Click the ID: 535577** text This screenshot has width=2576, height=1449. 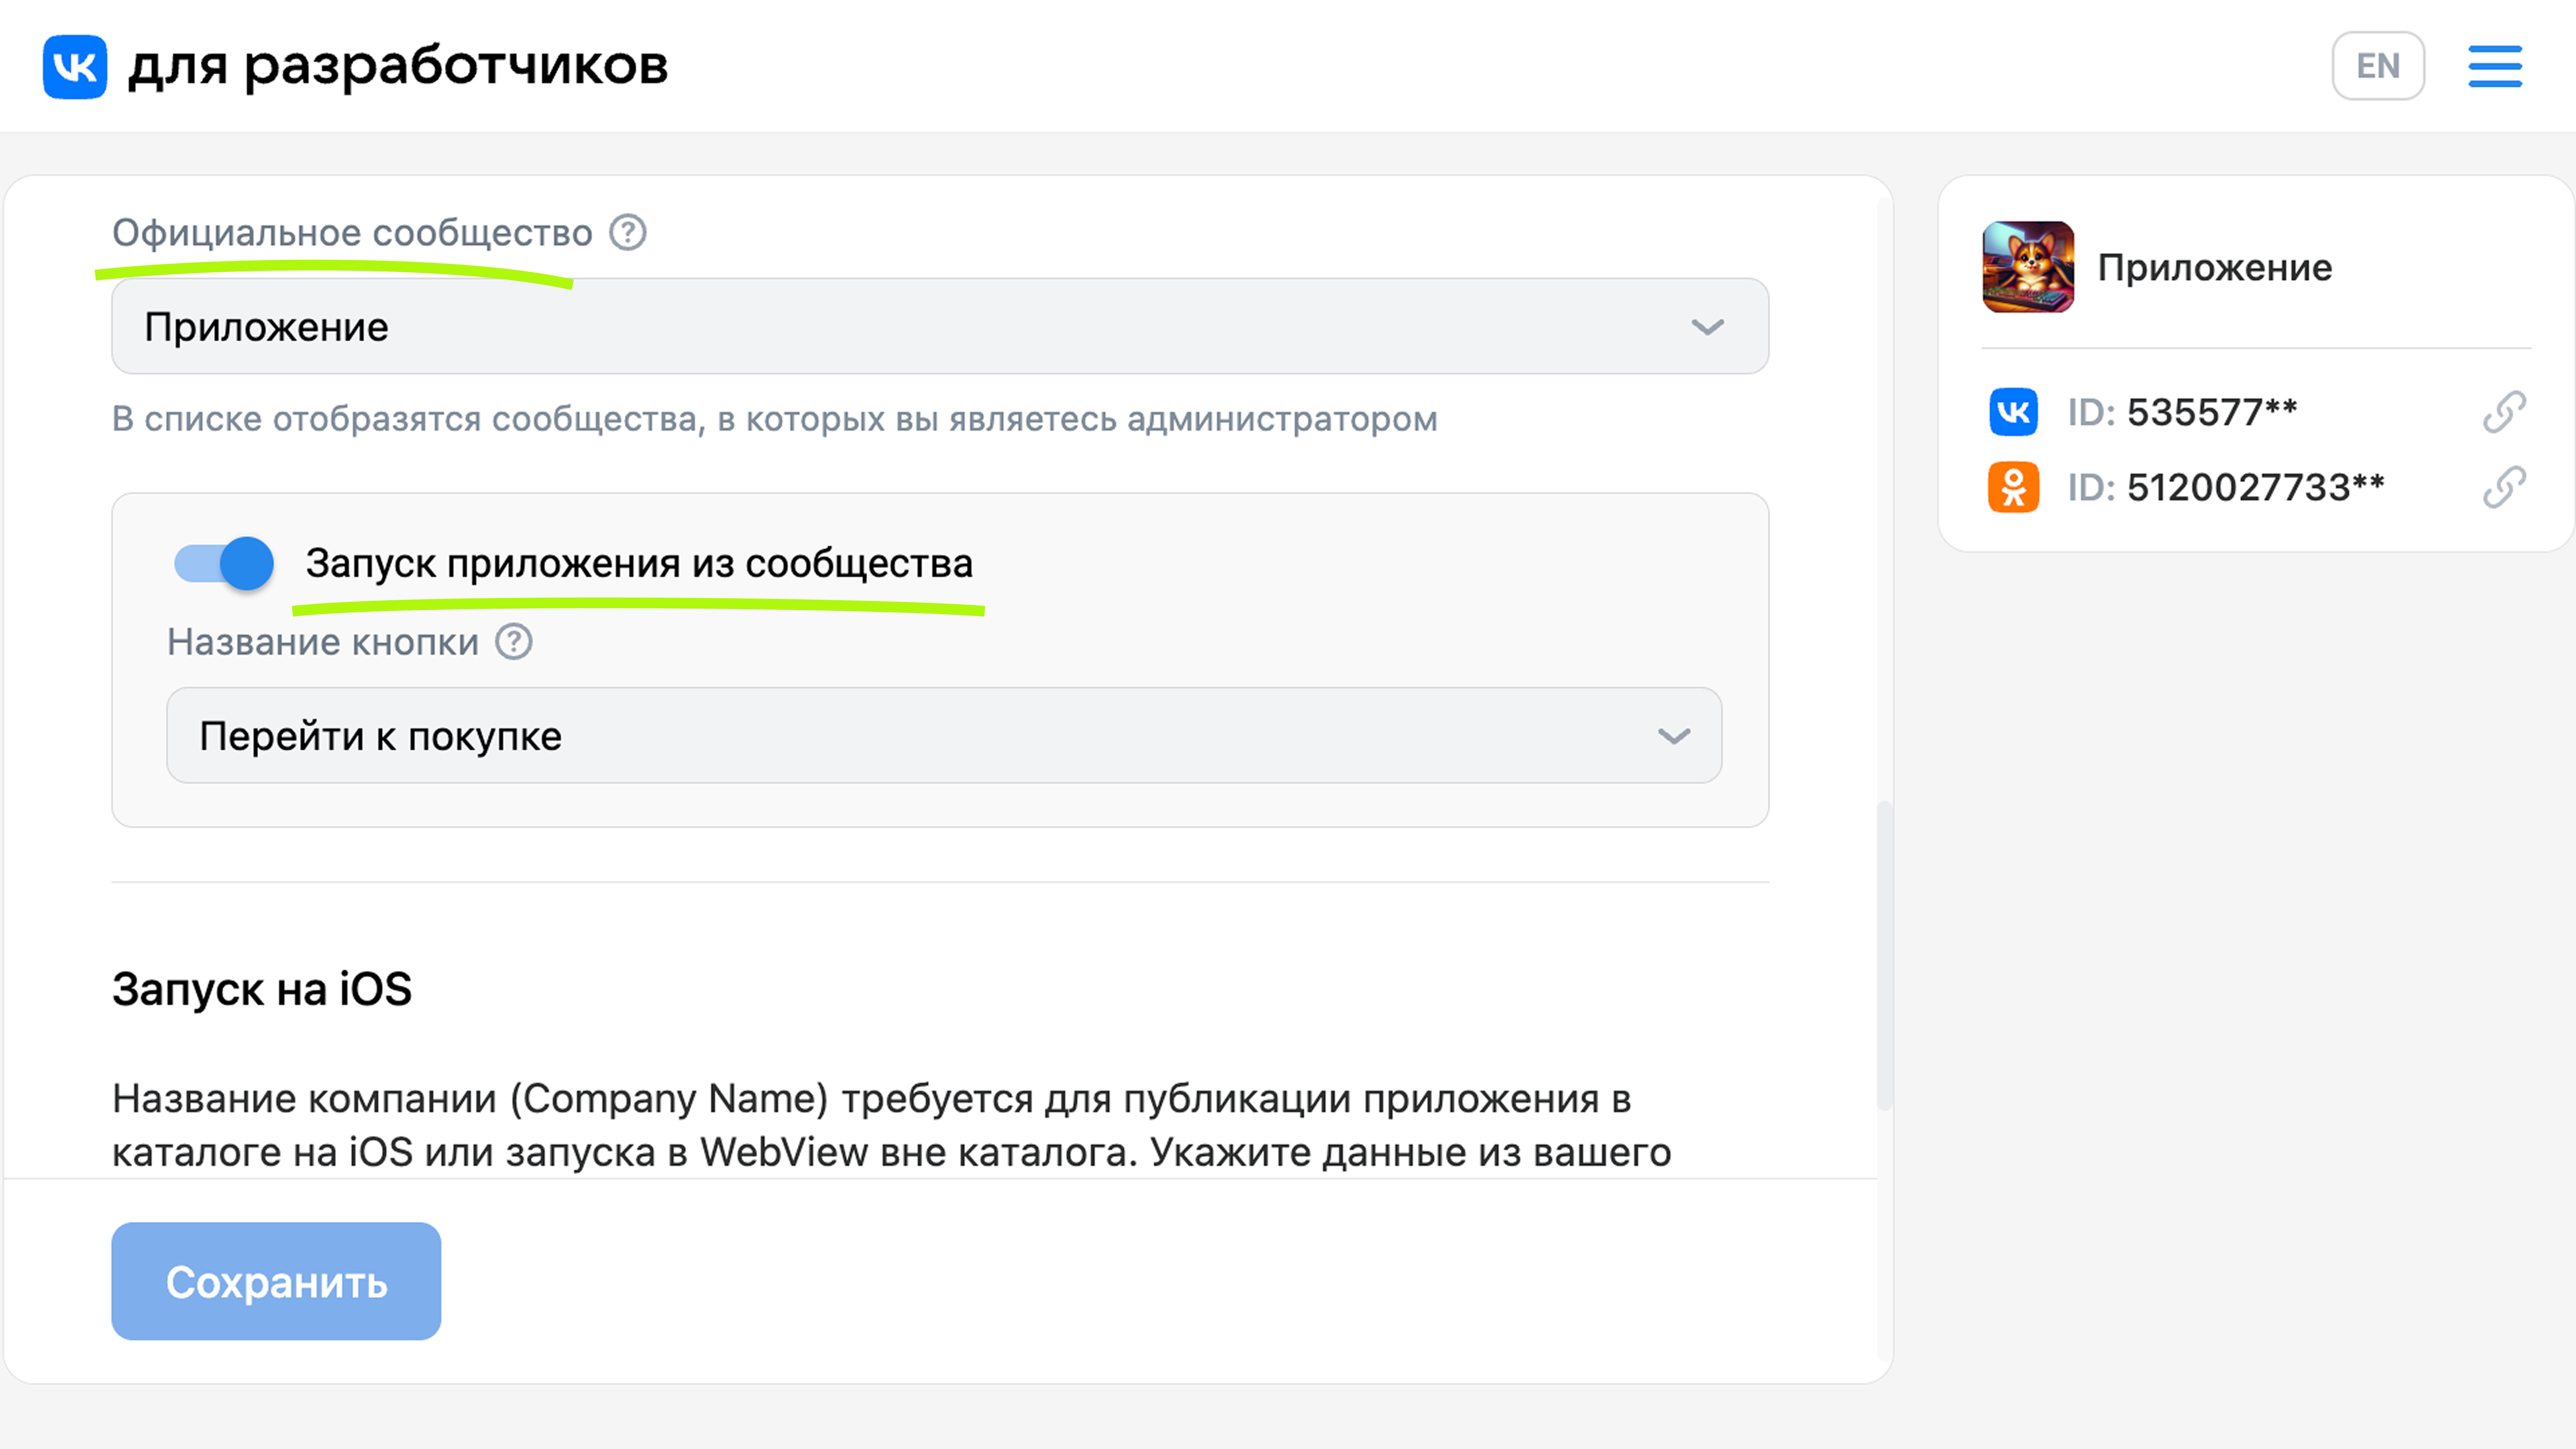tap(2182, 412)
